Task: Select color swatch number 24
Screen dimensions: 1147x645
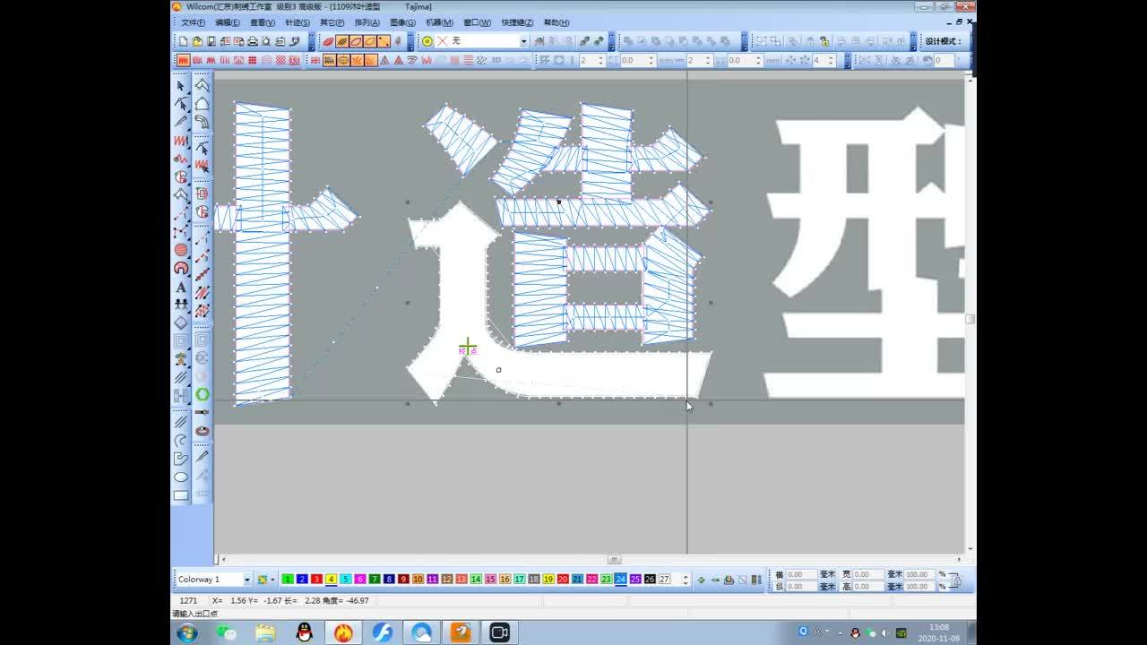Action: point(620,580)
